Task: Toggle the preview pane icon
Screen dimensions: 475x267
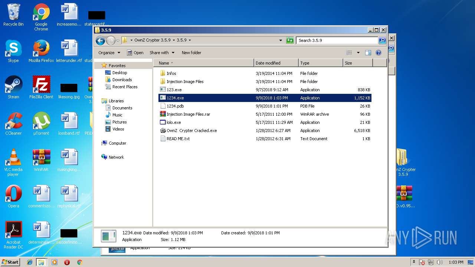Action: pyautogui.click(x=368, y=53)
